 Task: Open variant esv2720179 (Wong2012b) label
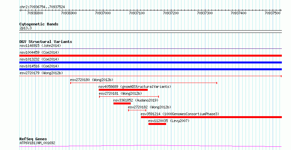pyautogui.click(x=41, y=73)
